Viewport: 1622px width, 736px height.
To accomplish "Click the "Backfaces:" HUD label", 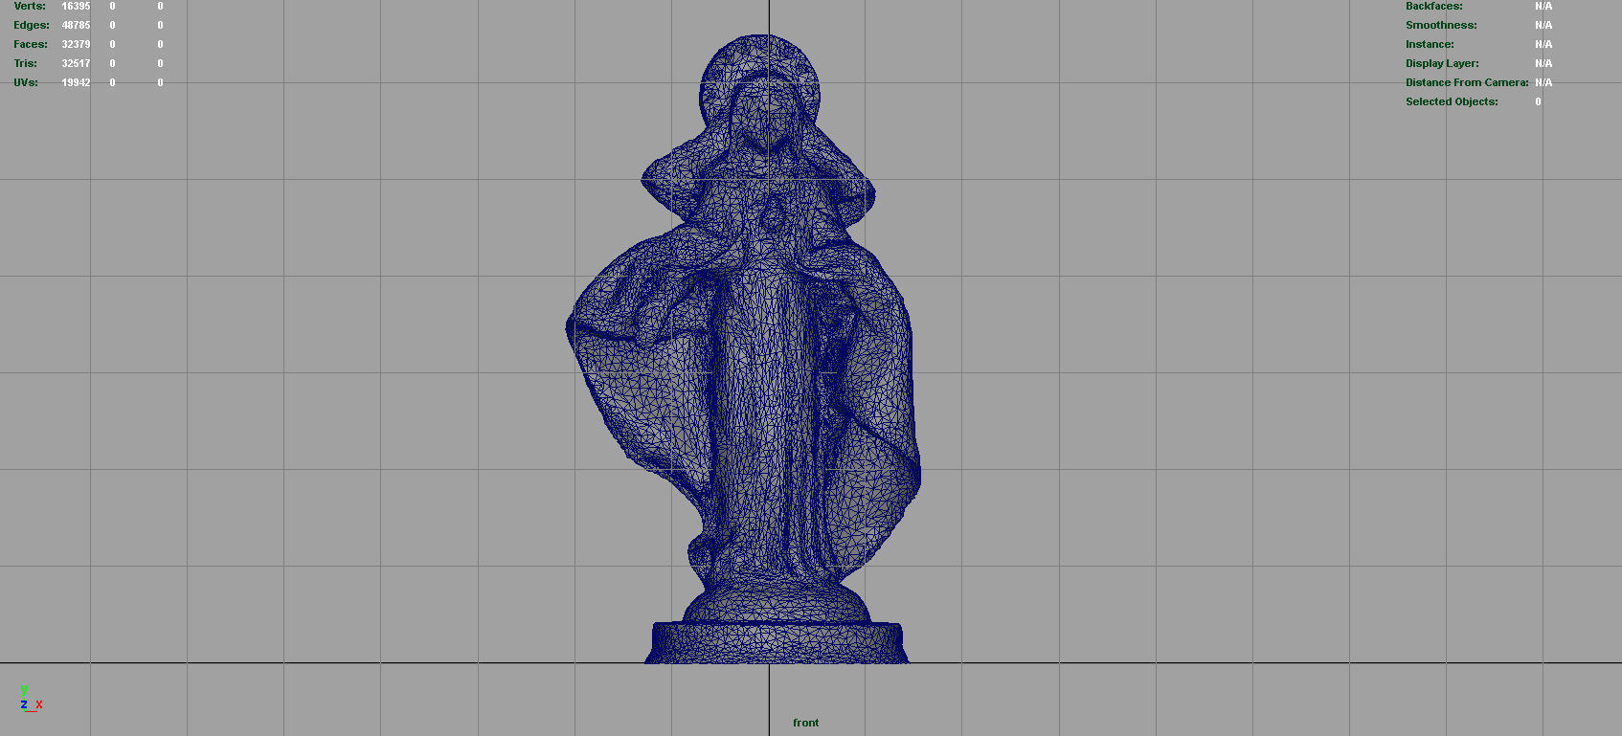I will [x=1433, y=6].
